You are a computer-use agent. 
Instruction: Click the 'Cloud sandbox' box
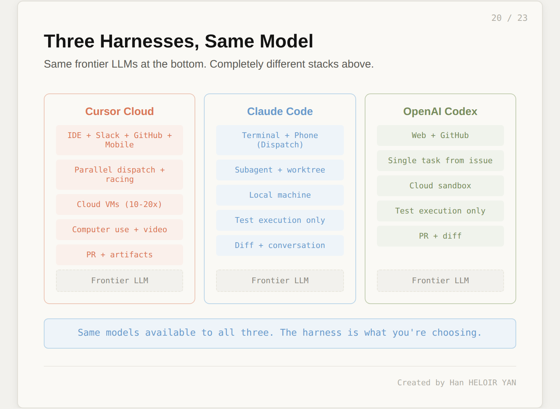point(440,185)
